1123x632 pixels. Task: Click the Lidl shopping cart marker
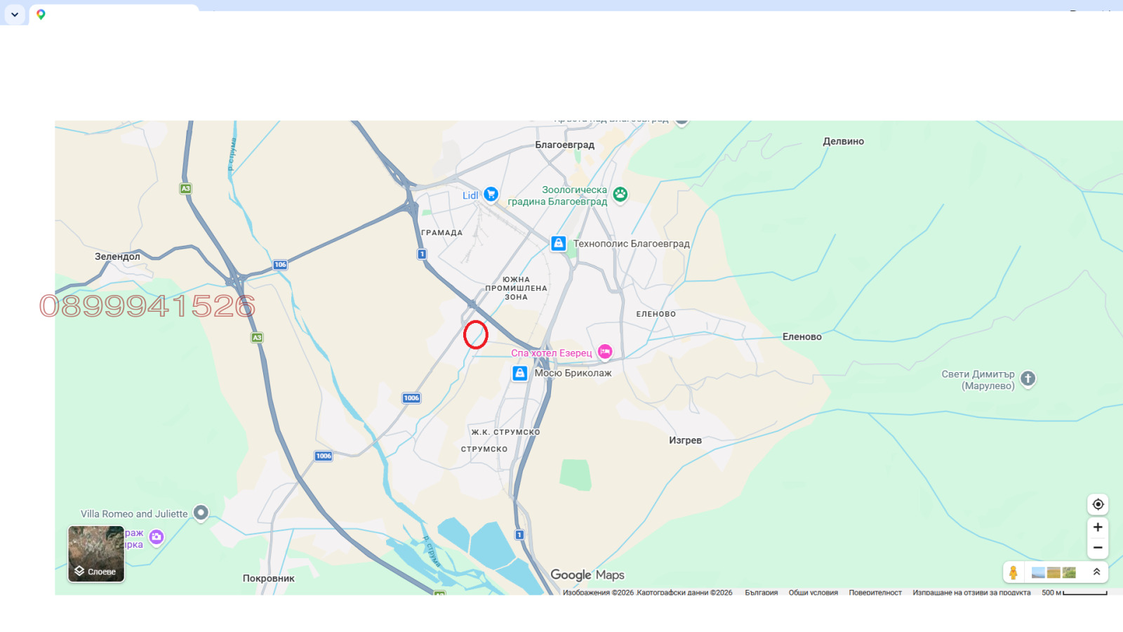491,195
